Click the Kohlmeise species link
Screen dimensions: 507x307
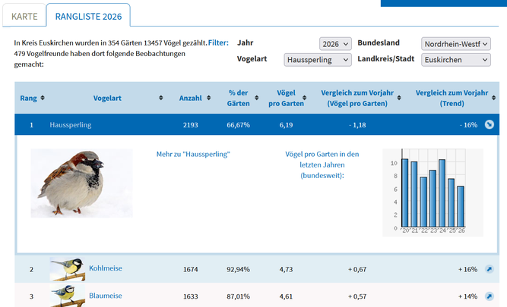click(105, 268)
